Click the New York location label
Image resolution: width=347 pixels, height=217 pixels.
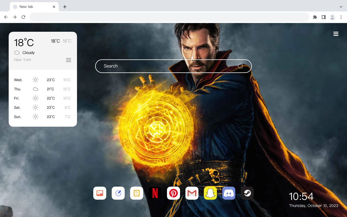point(23,60)
